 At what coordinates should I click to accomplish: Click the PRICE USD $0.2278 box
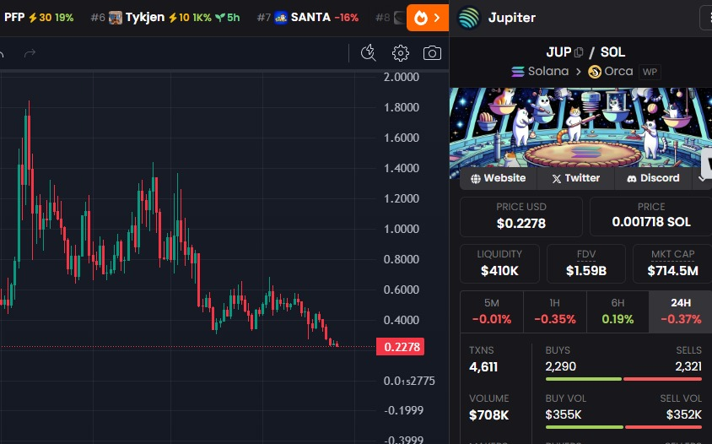[x=521, y=216]
